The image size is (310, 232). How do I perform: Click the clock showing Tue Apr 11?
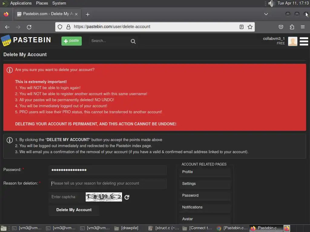click(293, 3)
